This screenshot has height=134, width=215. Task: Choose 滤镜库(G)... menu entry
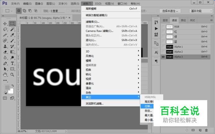[x=111, y=22]
